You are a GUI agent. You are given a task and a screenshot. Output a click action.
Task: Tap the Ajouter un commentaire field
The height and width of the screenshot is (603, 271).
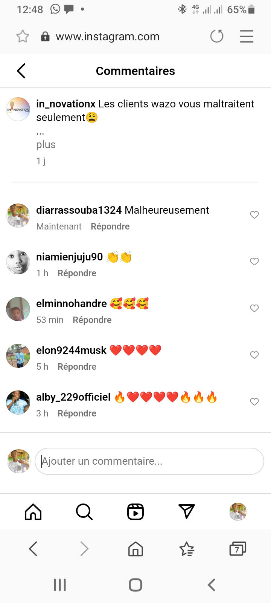click(149, 461)
